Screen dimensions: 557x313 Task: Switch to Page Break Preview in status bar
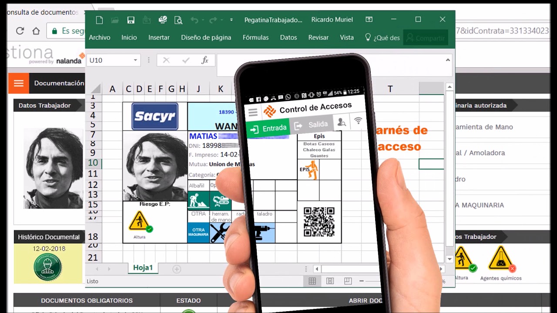coord(348,281)
